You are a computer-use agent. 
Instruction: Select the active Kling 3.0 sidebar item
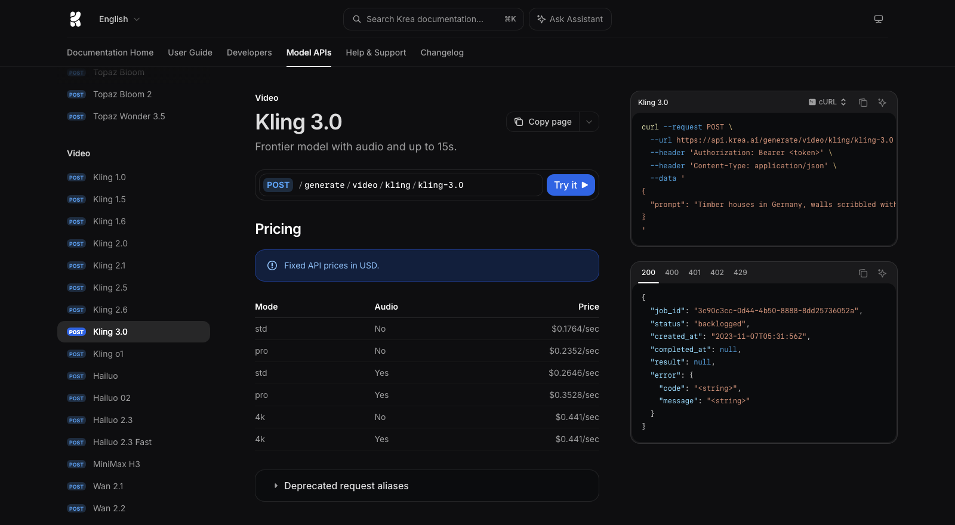click(x=134, y=332)
